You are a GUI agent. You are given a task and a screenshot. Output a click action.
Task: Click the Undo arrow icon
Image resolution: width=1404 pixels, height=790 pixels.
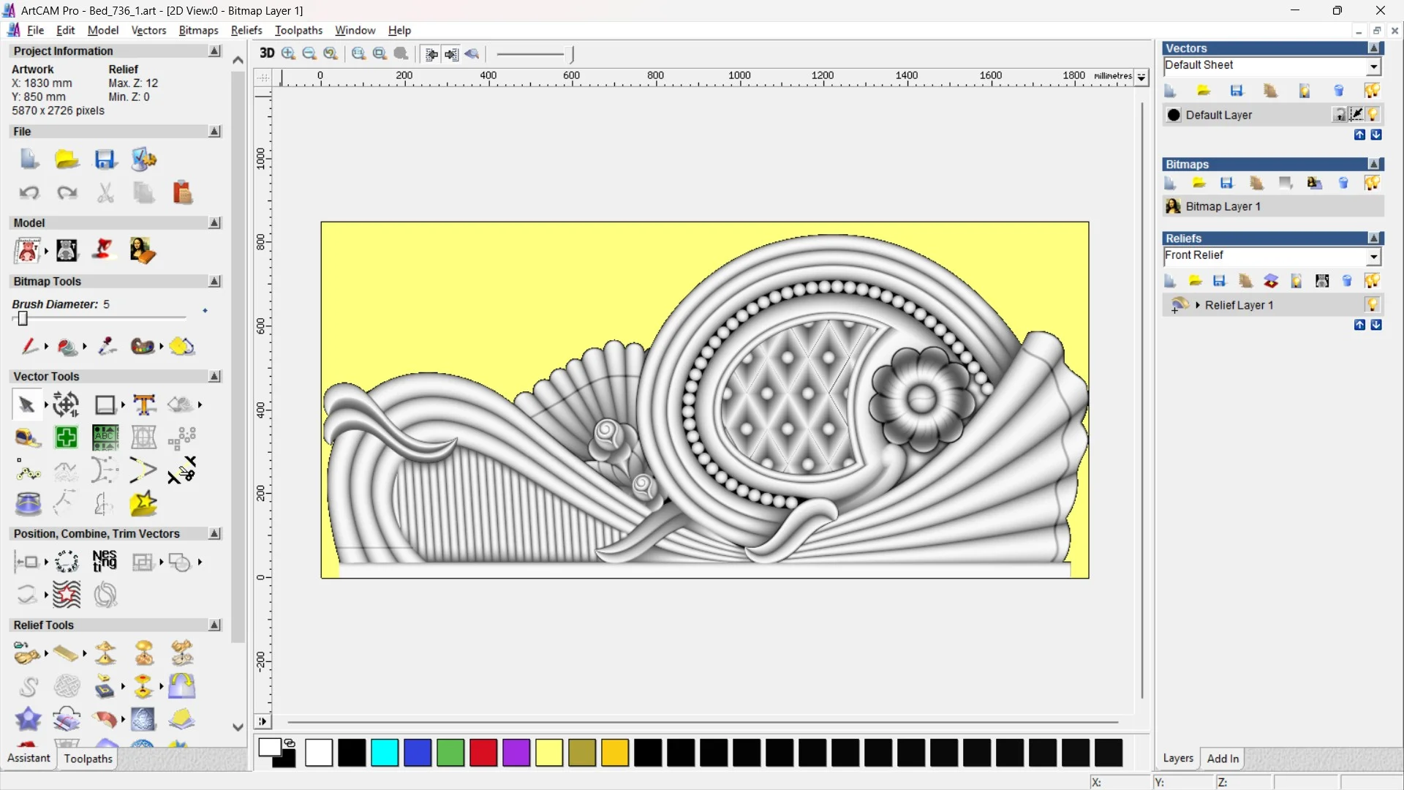29,193
